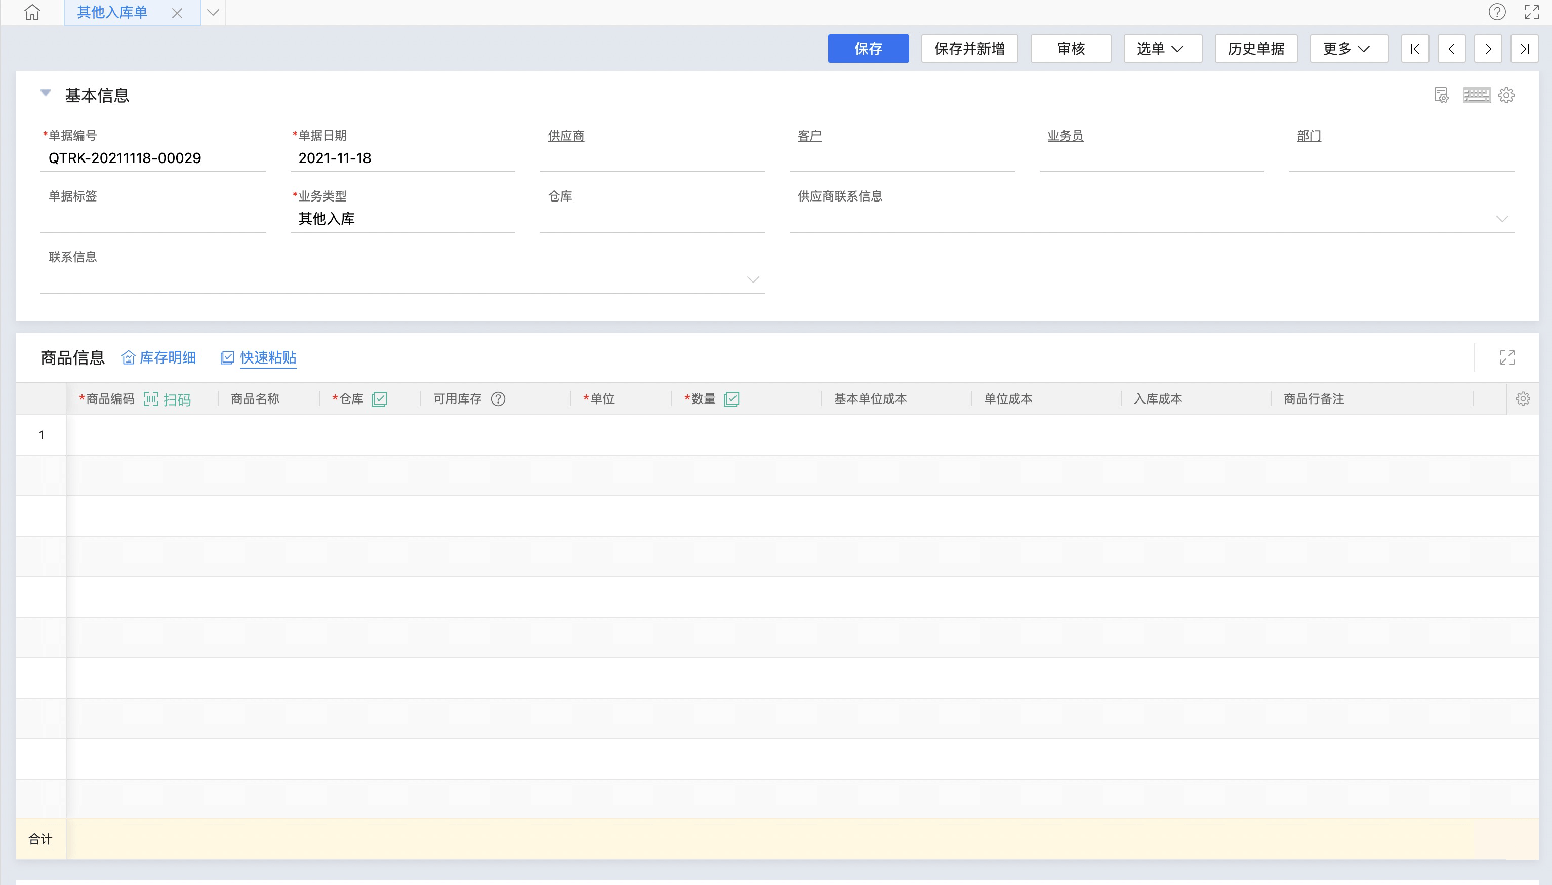Click the 保存 button
This screenshot has height=885, width=1552.
868,49
